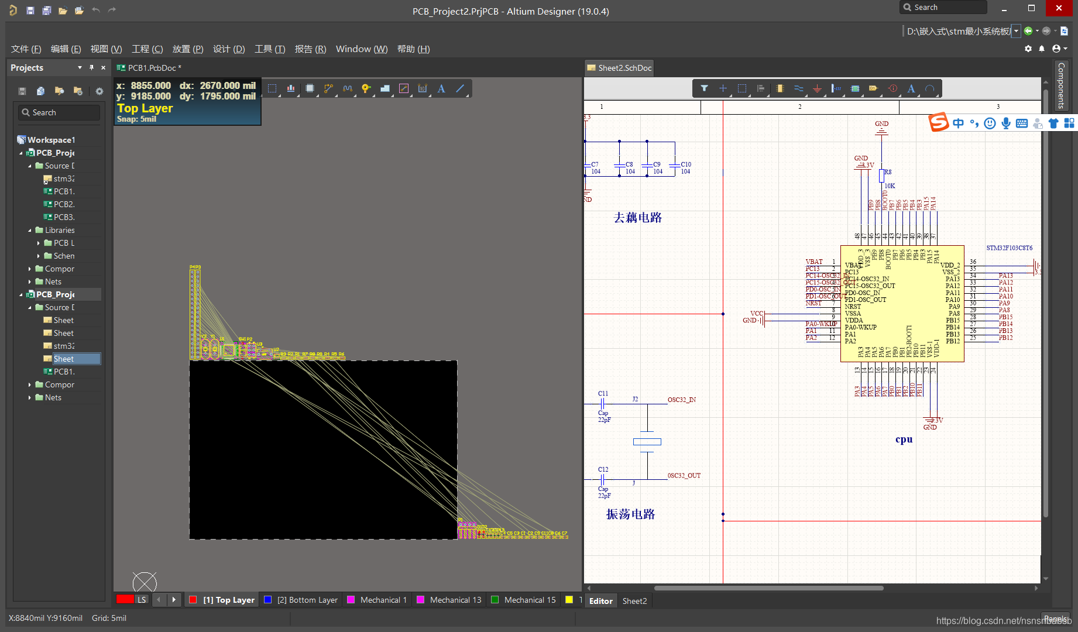Screen dimensions: 1078x632
Task: Select the PCB selection rectangle tool
Action: point(272,88)
